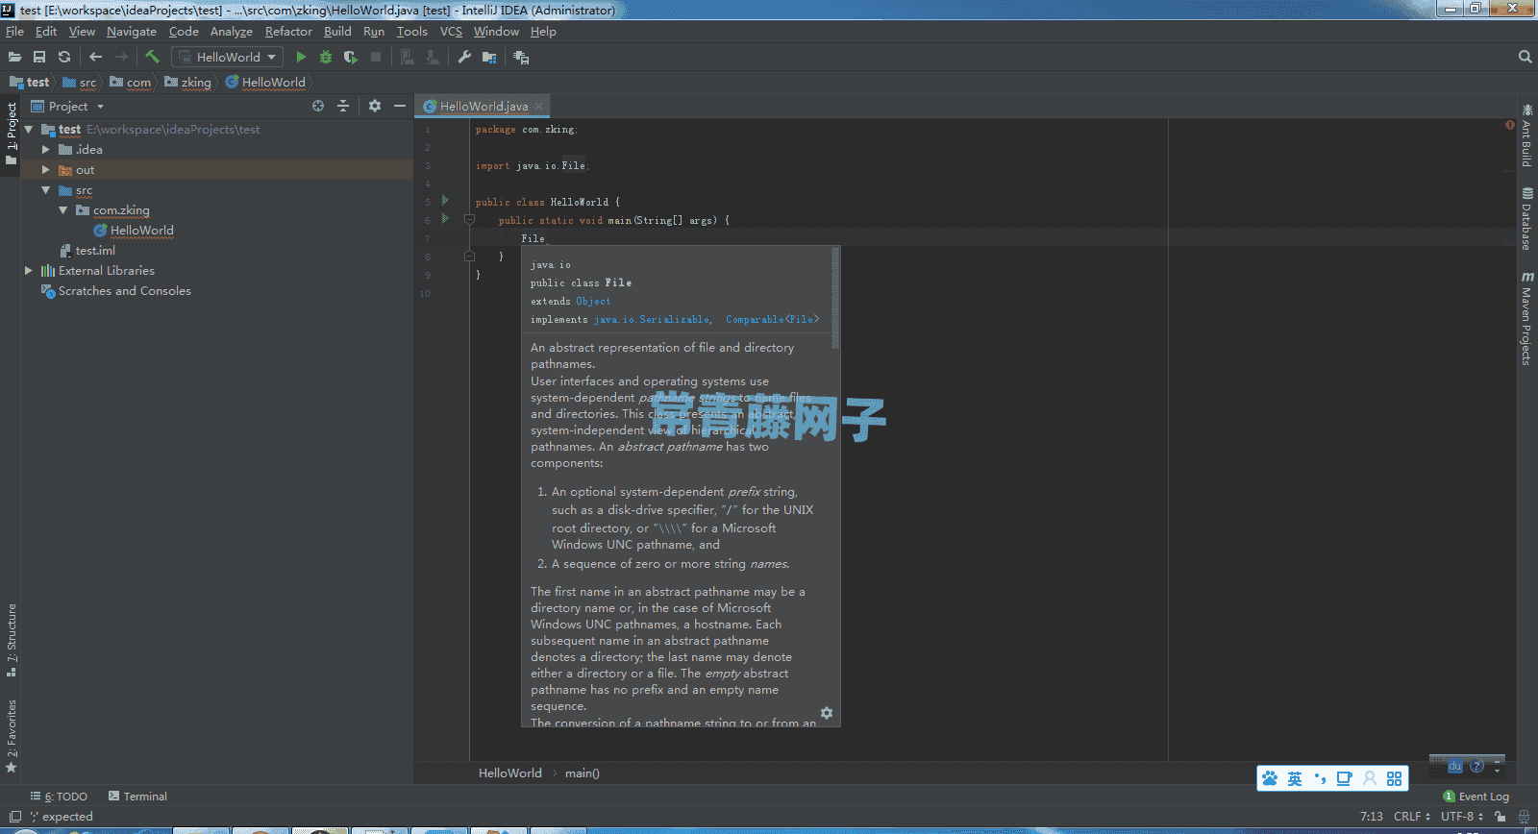Open Project Structure toolbar icon
Image resolution: width=1538 pixels, height=834 pixels.
(489, 58)
